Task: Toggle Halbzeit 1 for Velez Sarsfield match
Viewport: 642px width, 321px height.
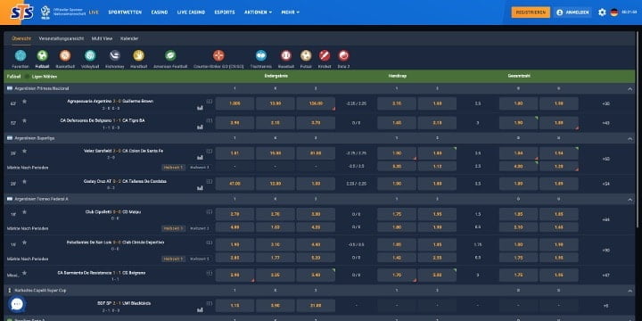Action: point(174,167)
